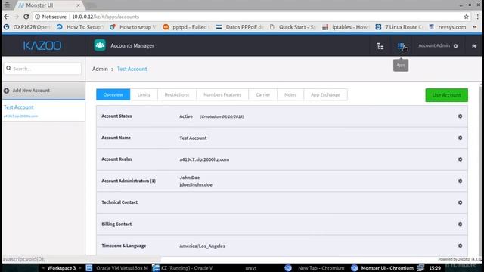Screen dimensions: 484x272
Task: Focus the account Search field
Action: point(43,69)
